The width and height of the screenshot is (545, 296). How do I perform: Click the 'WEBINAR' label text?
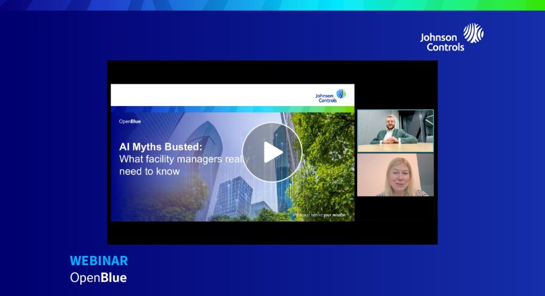[99, 261]
